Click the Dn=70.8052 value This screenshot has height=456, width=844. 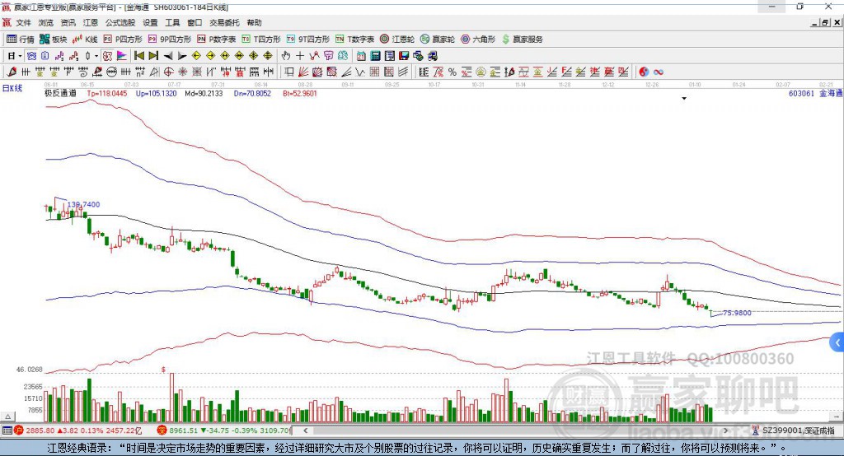coord(252,93)
